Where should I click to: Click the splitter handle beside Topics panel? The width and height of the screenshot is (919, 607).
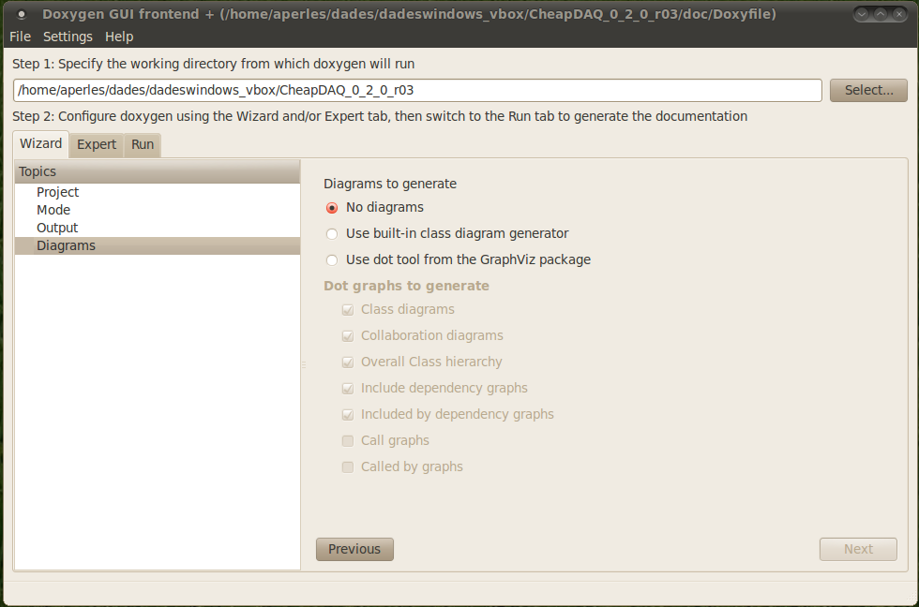[x=304, y=364]
